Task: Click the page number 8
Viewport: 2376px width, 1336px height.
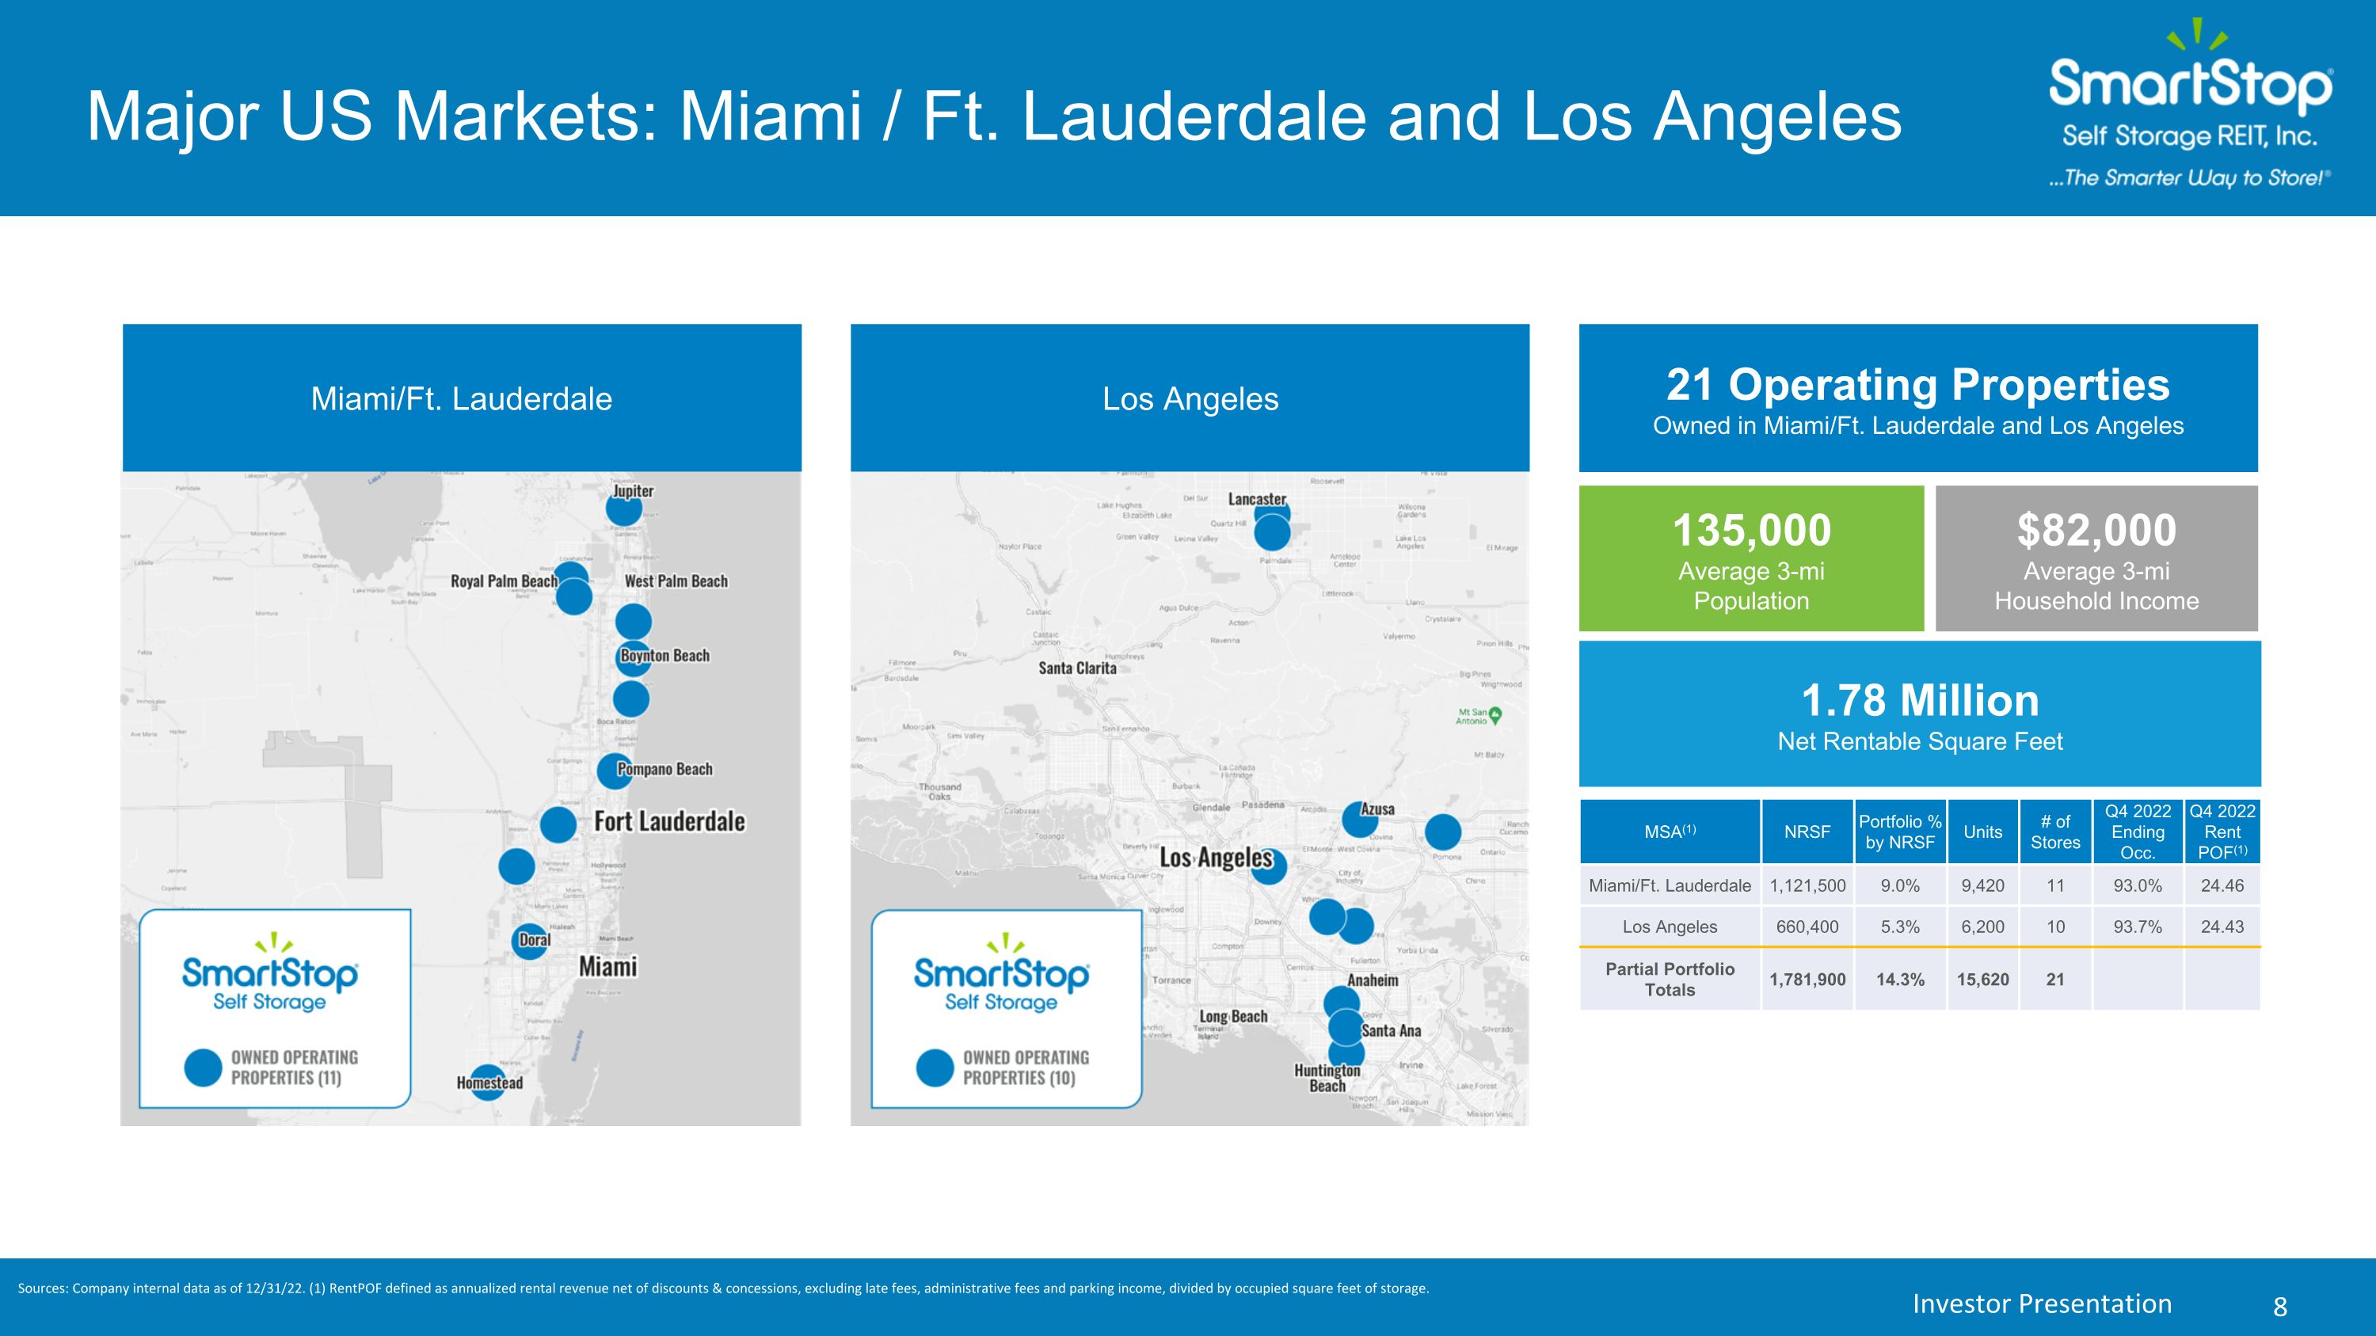Action: pyautogui.click(x=2280, y=1307)
